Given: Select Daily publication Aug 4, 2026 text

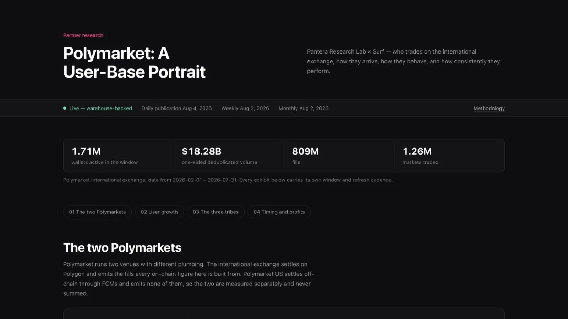Looking at the screenshot, I should click(x=176, y=108).
